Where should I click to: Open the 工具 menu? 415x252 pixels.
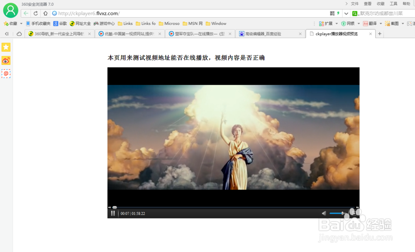[x=393, y=4]
